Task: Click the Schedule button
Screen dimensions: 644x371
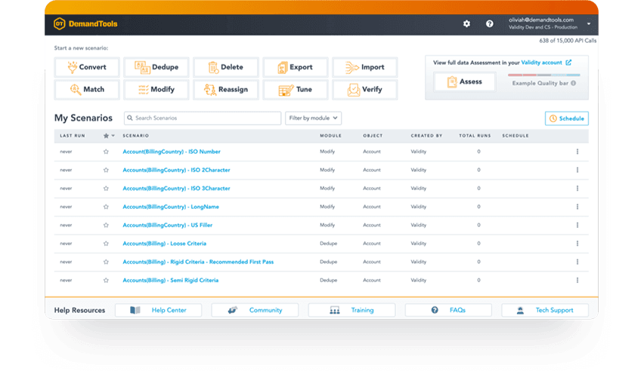Action: pos(567,118)
